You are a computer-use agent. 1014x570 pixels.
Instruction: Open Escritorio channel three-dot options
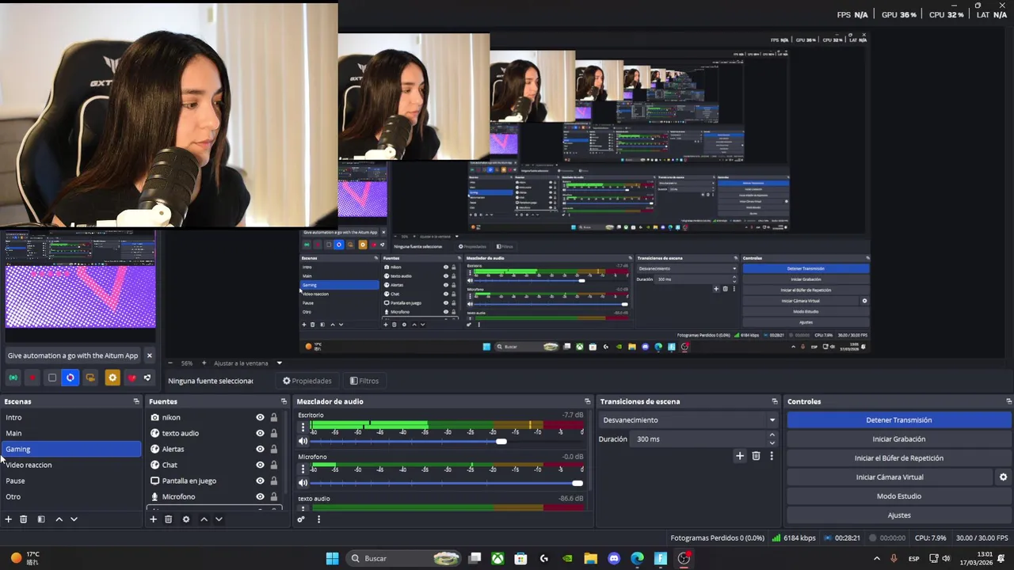point(303,428)
